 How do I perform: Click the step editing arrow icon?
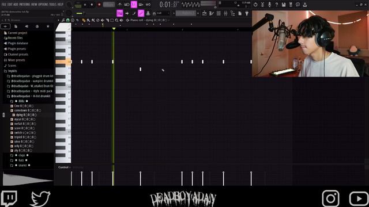[x=127, y=13]
